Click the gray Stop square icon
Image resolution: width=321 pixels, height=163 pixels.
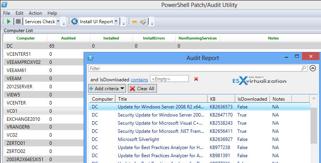18,21
